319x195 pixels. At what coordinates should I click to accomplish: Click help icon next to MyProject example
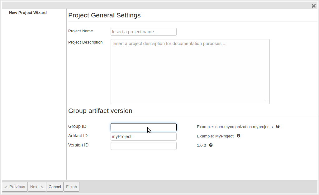pos(238,136)
